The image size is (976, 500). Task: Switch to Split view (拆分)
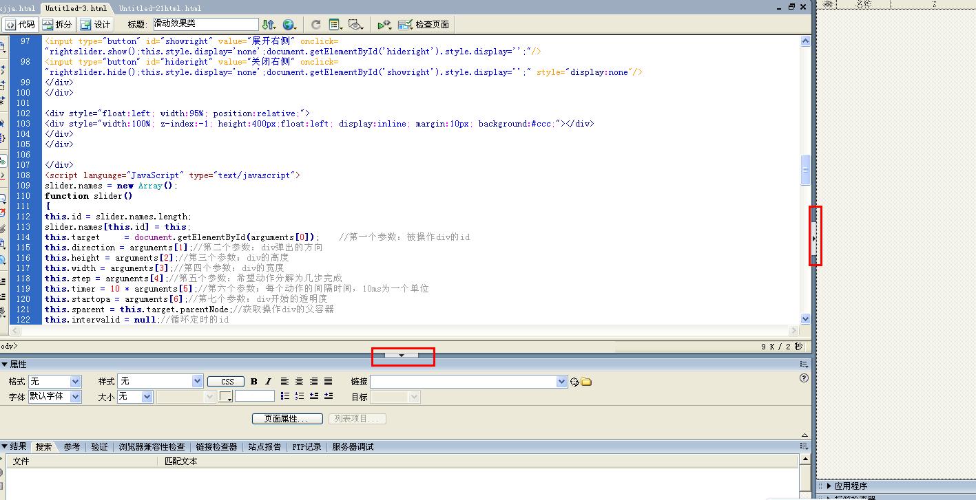tap(57, 24)
